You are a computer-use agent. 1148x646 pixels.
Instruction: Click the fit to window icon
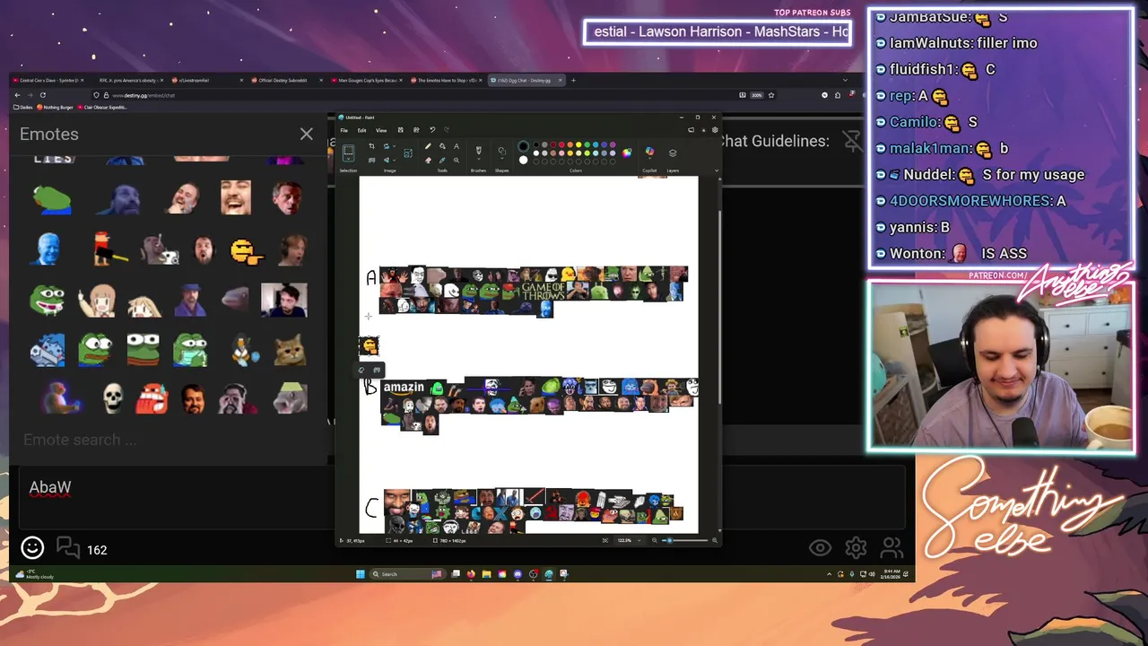(x=605, y=540)
